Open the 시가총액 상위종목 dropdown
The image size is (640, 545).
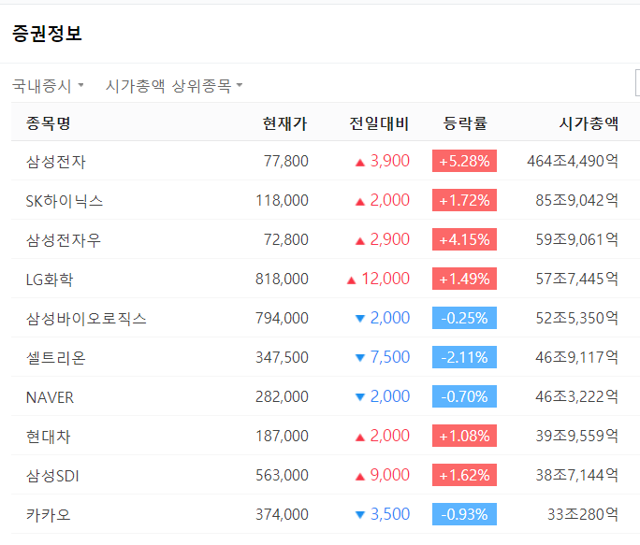[174, 86]
